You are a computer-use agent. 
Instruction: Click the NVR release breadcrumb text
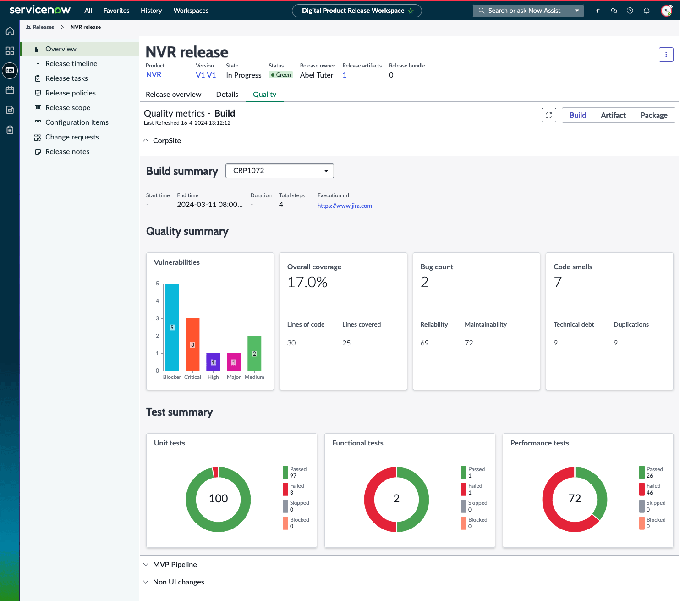[x=86, y=27]
